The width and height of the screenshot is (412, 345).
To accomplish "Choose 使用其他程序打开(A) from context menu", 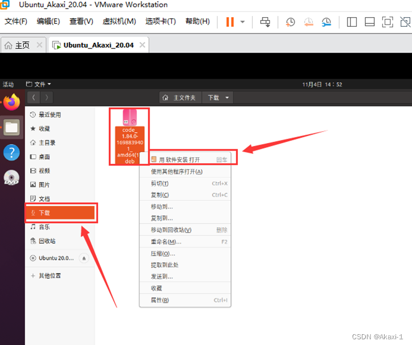I will point(185,172).
